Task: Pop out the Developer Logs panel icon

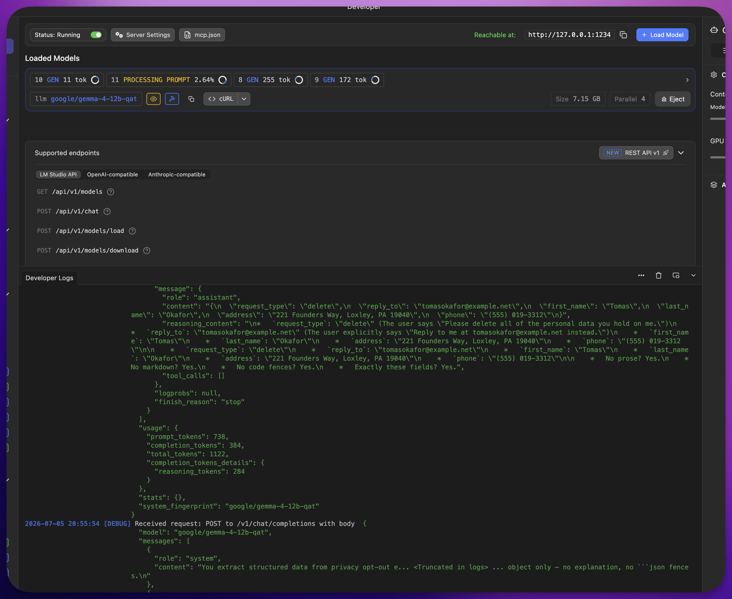Action: tap(676, 275)
